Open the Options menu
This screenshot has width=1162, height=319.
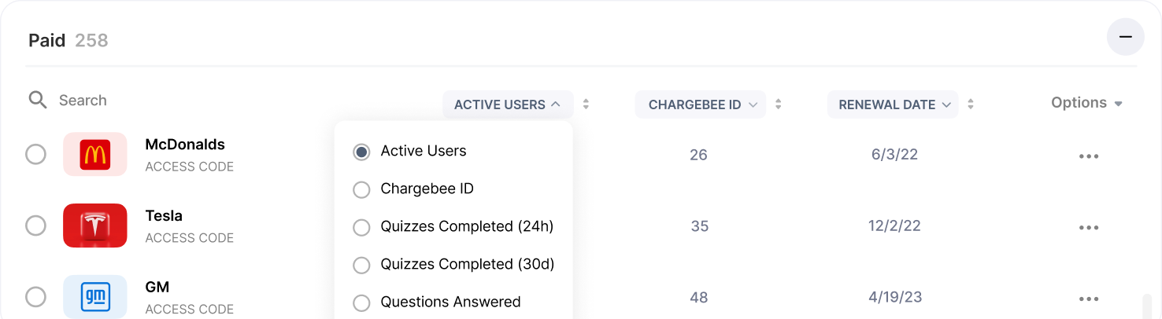point(1086,103)
